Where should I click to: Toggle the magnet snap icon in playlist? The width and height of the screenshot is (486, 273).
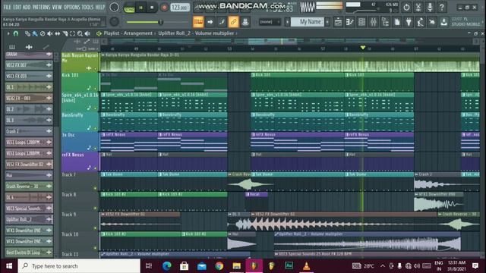(15, 33)
